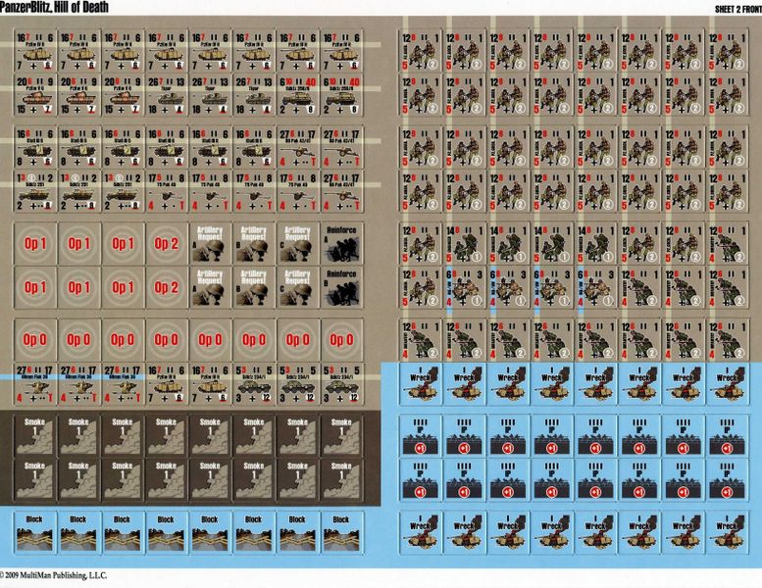Select the 12-6-1 infantry counter in engineers row
Screen dimensions: 762x588
tap(727, 244)
